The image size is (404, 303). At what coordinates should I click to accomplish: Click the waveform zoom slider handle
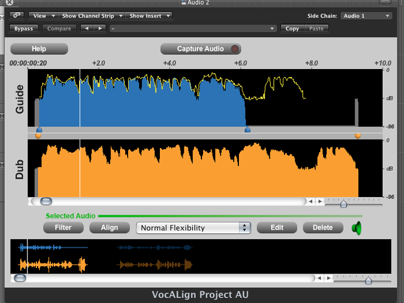(344, 204)
